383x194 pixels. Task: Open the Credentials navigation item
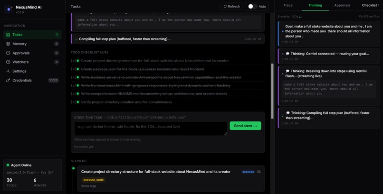pyautogui.click(x=32, y=80)
